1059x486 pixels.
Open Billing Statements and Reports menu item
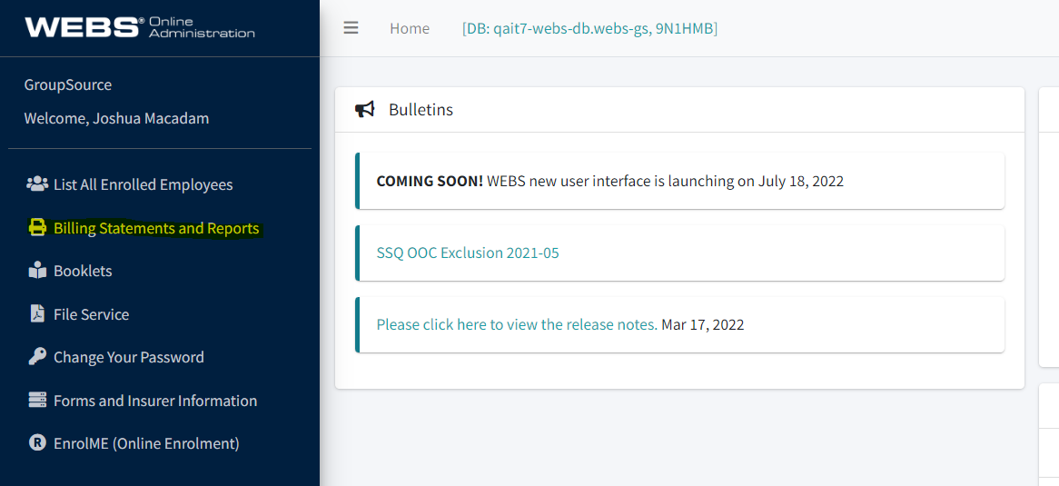156,228
